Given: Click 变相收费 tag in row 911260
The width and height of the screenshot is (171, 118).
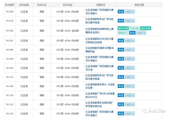Looking at the screenshot, I should click(134, 29).
